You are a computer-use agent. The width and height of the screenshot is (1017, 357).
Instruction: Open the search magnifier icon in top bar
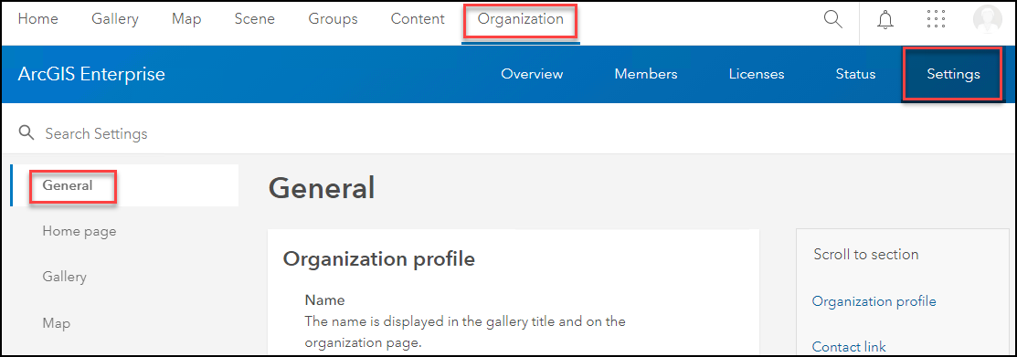pos(832,19)
